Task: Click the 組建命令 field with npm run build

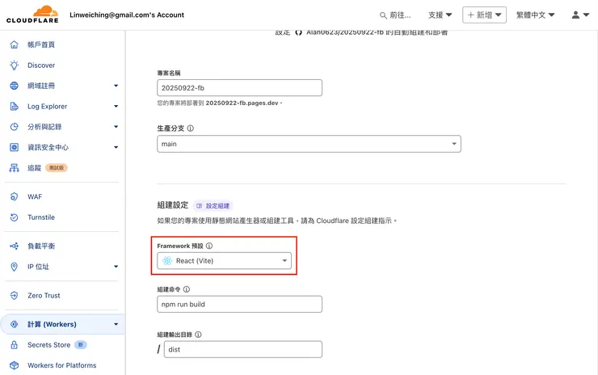Action: pos(239,304)
